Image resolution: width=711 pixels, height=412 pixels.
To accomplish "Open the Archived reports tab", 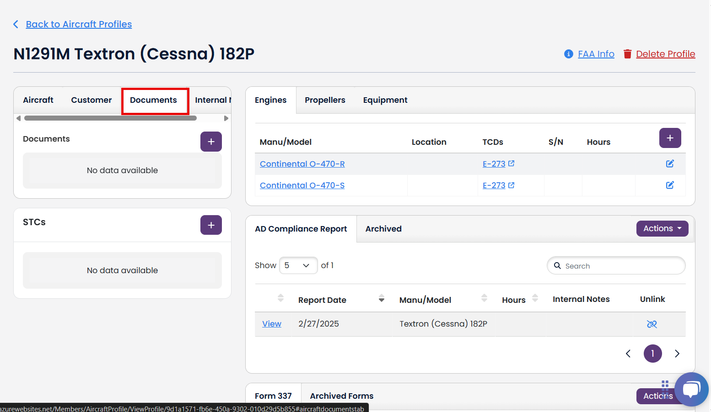I will click(x=383, y=229).
